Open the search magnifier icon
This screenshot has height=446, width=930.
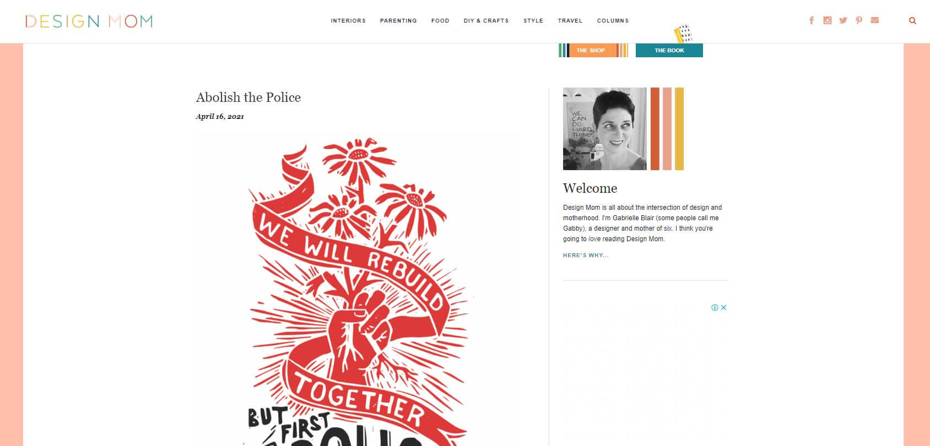(x=912, y=21)
